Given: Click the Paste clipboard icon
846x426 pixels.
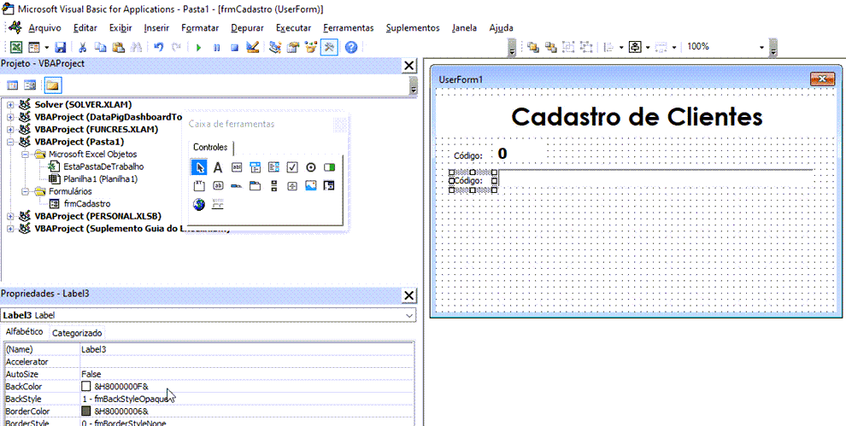Looking at the screenshot, I should click(x=118, y=48).
